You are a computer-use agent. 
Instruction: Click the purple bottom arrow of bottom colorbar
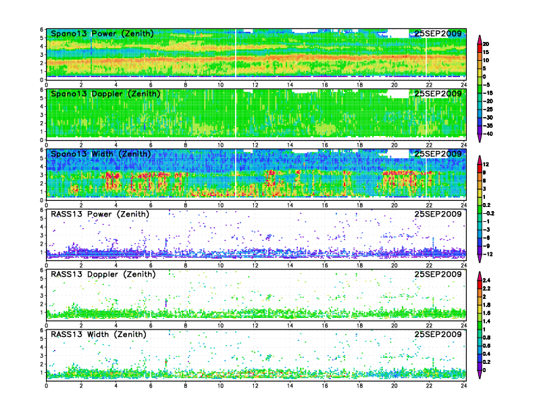(480, 374)
